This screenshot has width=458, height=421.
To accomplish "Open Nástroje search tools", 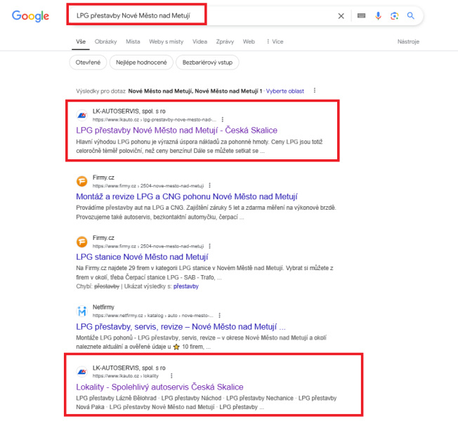I will pos(408,41).
